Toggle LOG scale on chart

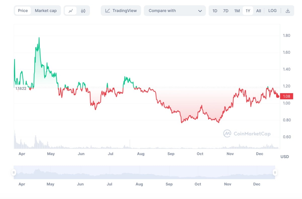click(x=272, y=11)
